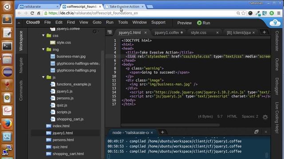Collapse the css folder
284x159 pixels.
pyautogui.click(x=43, y=35)
